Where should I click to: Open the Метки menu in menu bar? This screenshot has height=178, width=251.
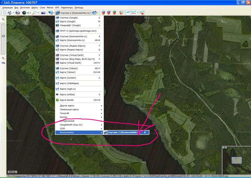(50, 7)
